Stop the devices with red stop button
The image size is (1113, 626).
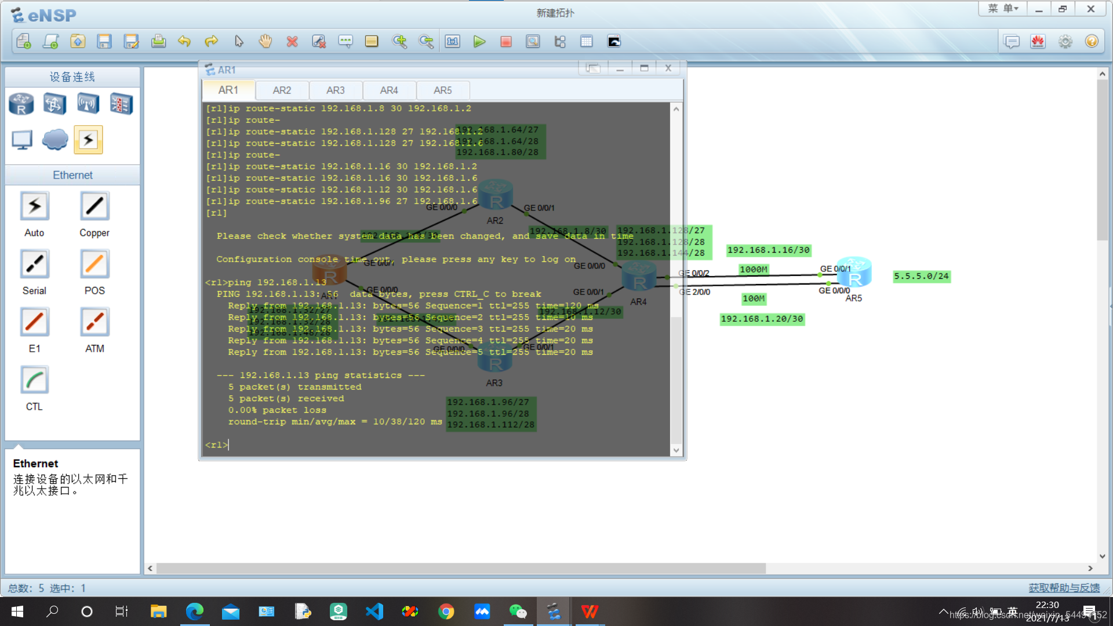pyautogui.click(x=506, y=41)
